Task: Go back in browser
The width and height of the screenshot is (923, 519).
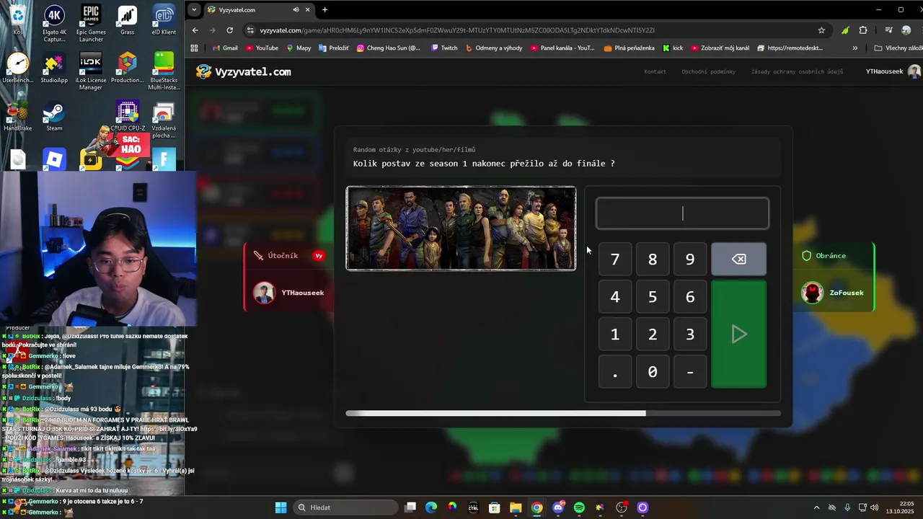Action: pyautogui.click(x=195, y=30)
